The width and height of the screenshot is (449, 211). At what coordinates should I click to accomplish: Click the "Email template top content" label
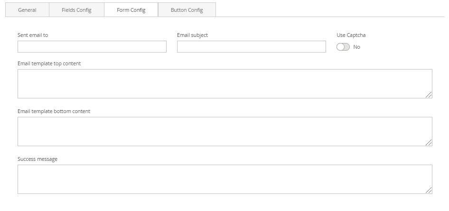point(49,63)
